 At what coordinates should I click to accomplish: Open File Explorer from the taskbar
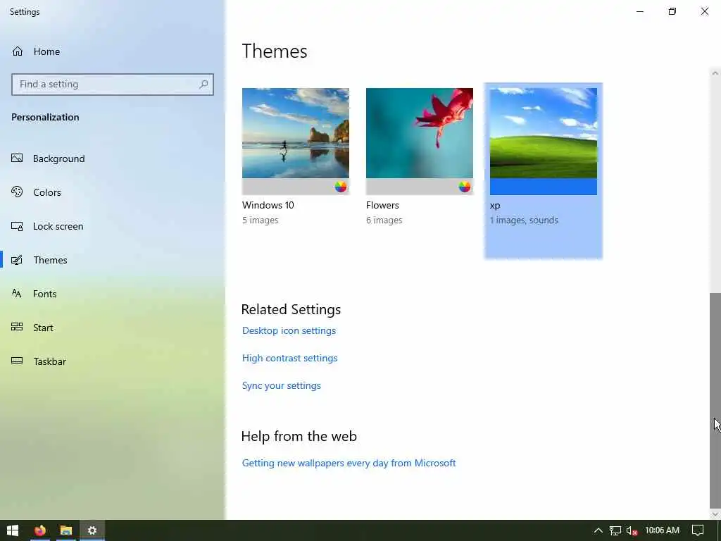66,530
